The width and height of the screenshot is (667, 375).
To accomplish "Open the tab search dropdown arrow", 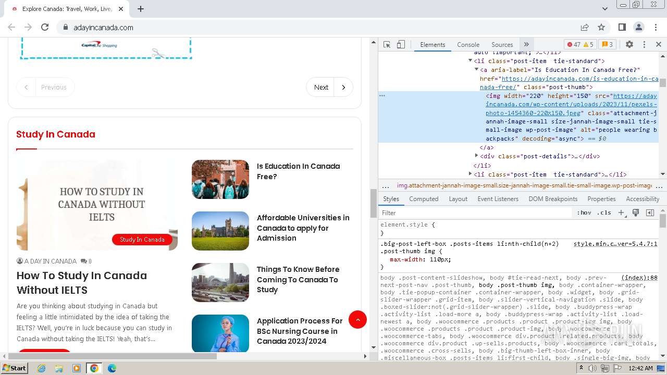I will (x=605, y=9).
